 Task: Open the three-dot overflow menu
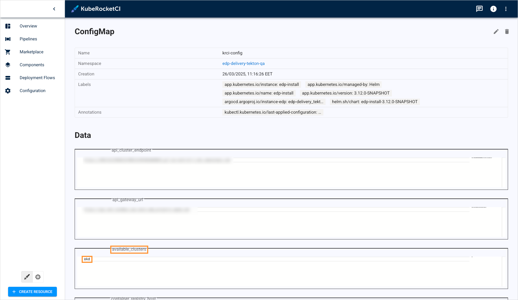[x=506, y=9]
